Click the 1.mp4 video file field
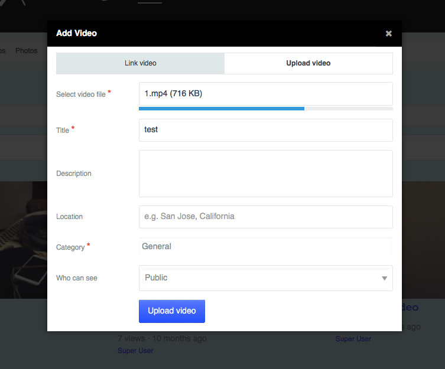The width and height of the screenshot is (445, 369). click(x=265, y=93)
